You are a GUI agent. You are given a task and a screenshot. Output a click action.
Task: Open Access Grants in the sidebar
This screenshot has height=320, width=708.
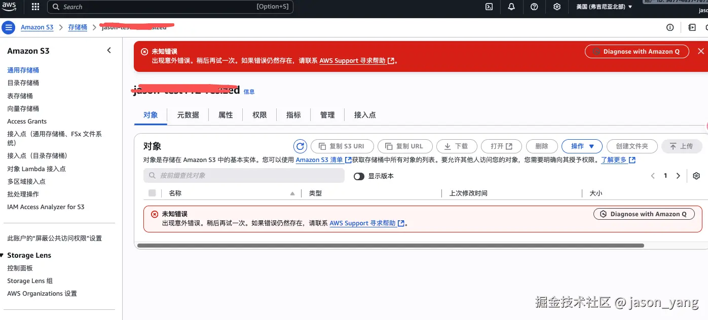coord(27,122)
